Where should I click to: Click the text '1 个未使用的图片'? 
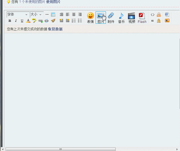point(32,2)
